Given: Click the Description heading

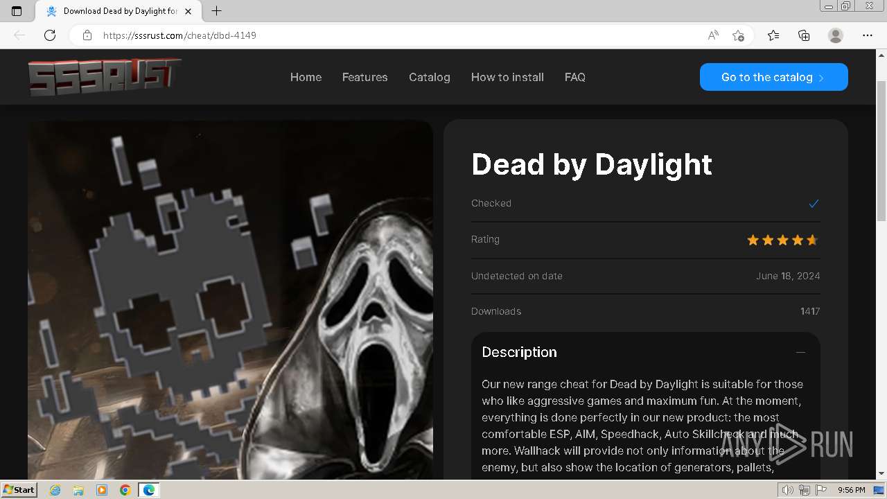Looking at the screenshot, I should [519, 352].
